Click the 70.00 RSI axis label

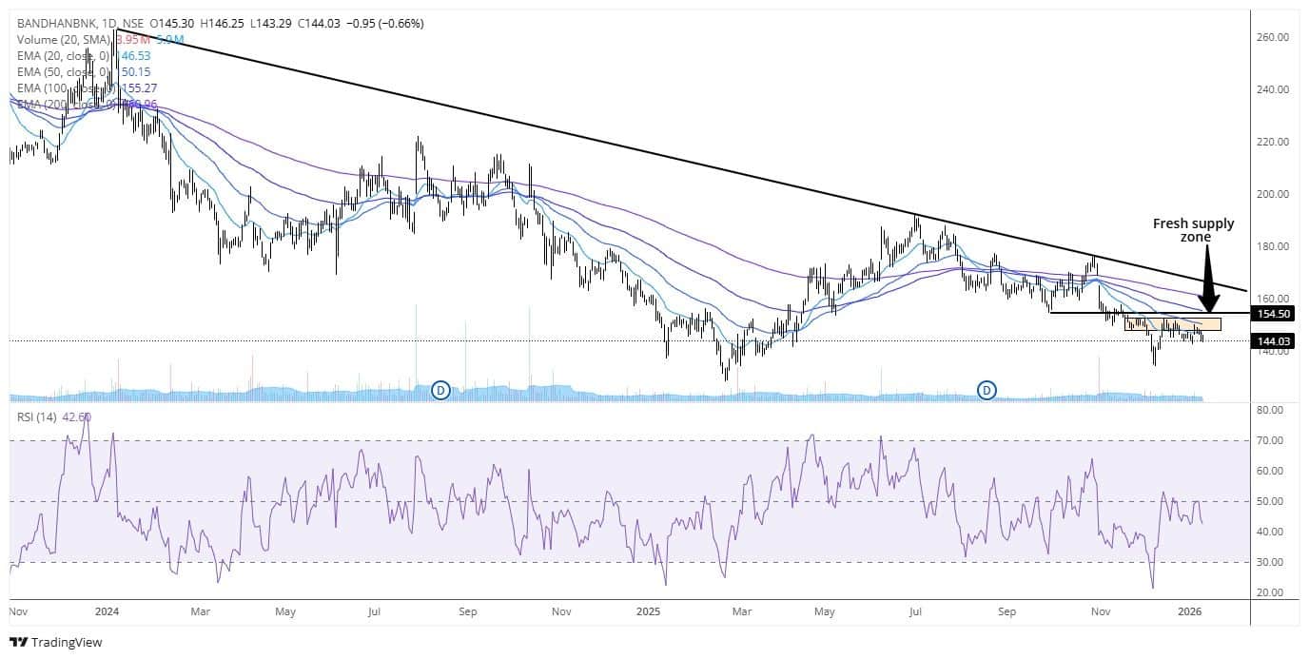click(x=1272, y=440)
